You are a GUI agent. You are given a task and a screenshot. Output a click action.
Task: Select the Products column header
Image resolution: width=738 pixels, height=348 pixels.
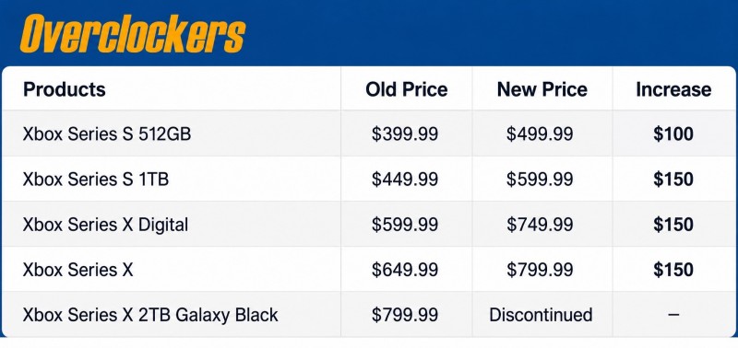65,89
